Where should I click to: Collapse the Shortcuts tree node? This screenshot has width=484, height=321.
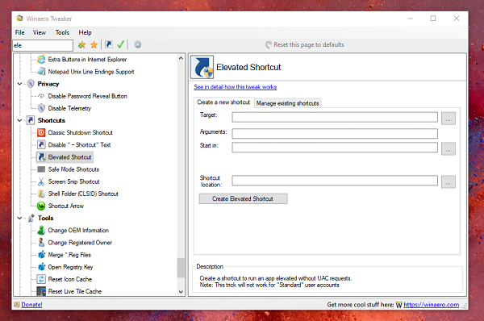[19, 120]
